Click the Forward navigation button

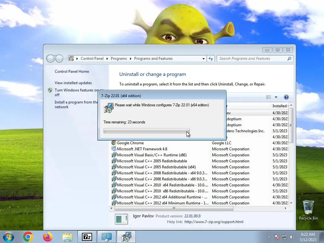(59, 59)
